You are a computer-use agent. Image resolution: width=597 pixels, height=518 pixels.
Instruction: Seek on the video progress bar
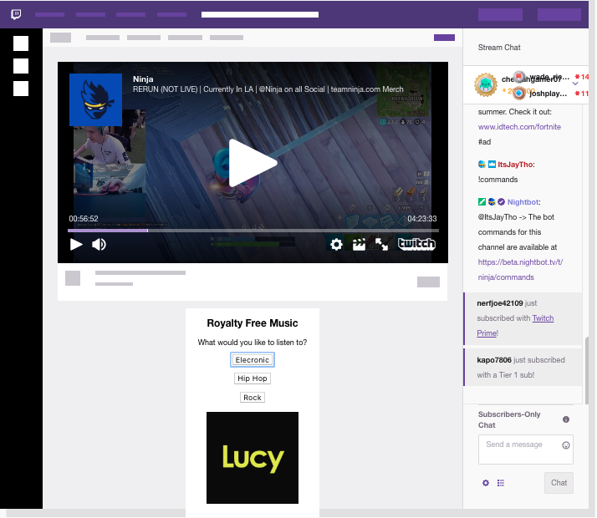coord(253,231)
